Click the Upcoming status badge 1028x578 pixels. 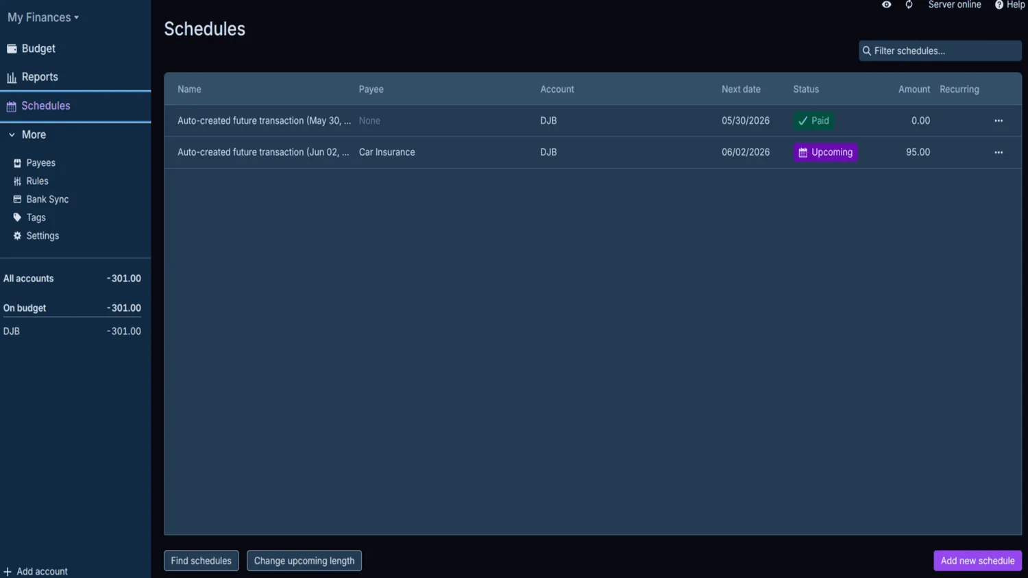(x=825, y=152)
